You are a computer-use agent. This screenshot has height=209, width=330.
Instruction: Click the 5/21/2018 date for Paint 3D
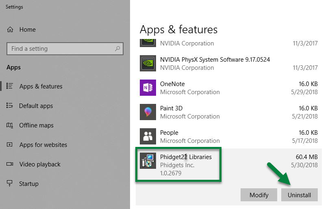[x=305, y=116]
